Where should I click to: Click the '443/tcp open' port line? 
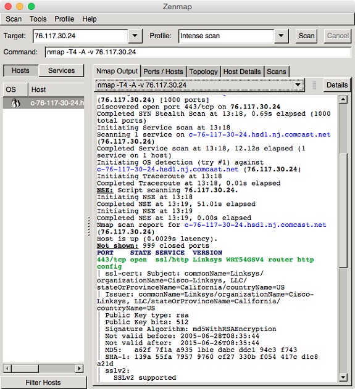pos(206,260)
